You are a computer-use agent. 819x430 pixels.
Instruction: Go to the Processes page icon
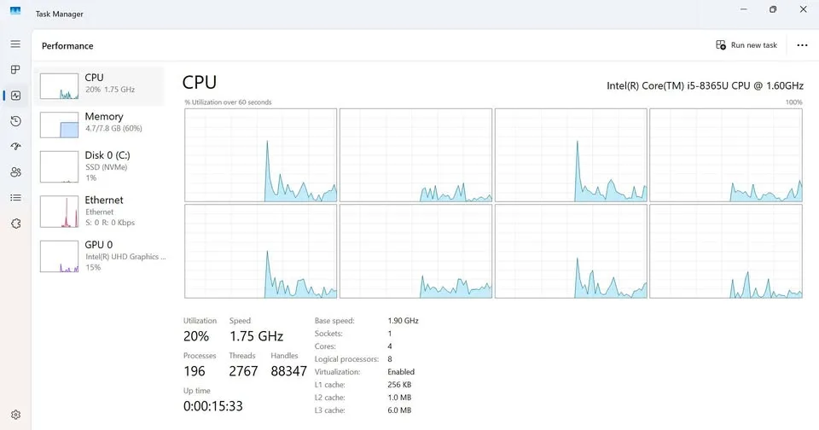[x=15, y=69]
